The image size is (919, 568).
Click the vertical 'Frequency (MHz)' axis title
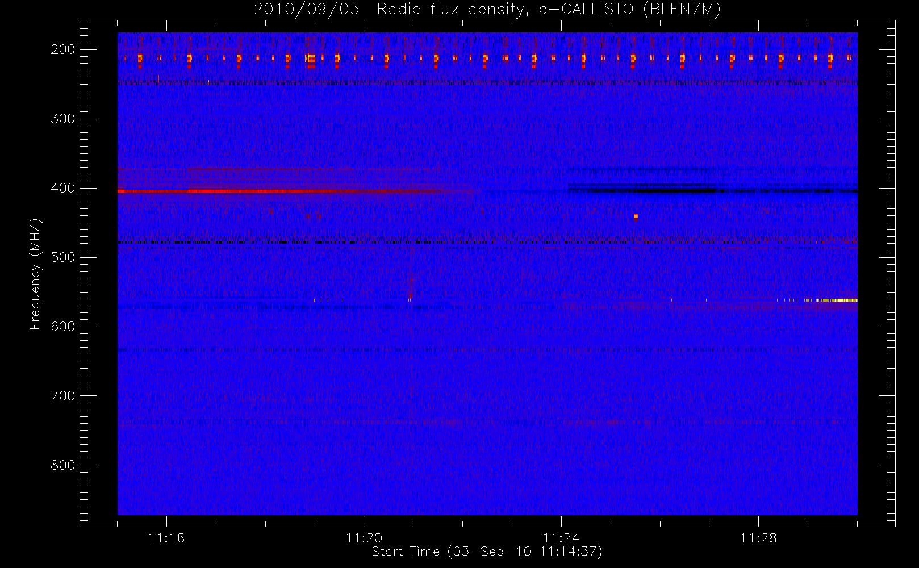click(x=35, y=274)
